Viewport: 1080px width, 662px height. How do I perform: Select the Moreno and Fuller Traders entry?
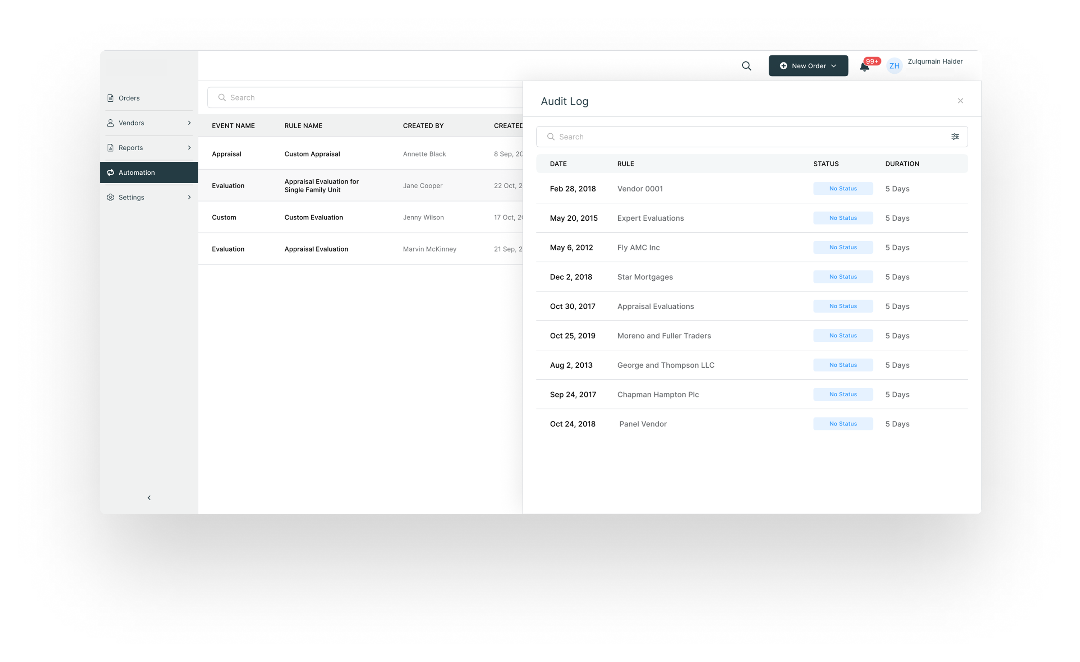coord(664,336)
